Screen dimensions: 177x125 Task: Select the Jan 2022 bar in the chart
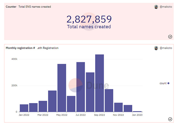(24, 108)
